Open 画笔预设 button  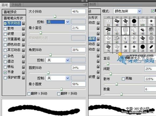(14, 12)
